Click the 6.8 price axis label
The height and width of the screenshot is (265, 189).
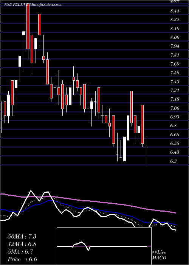pos(174,126)
